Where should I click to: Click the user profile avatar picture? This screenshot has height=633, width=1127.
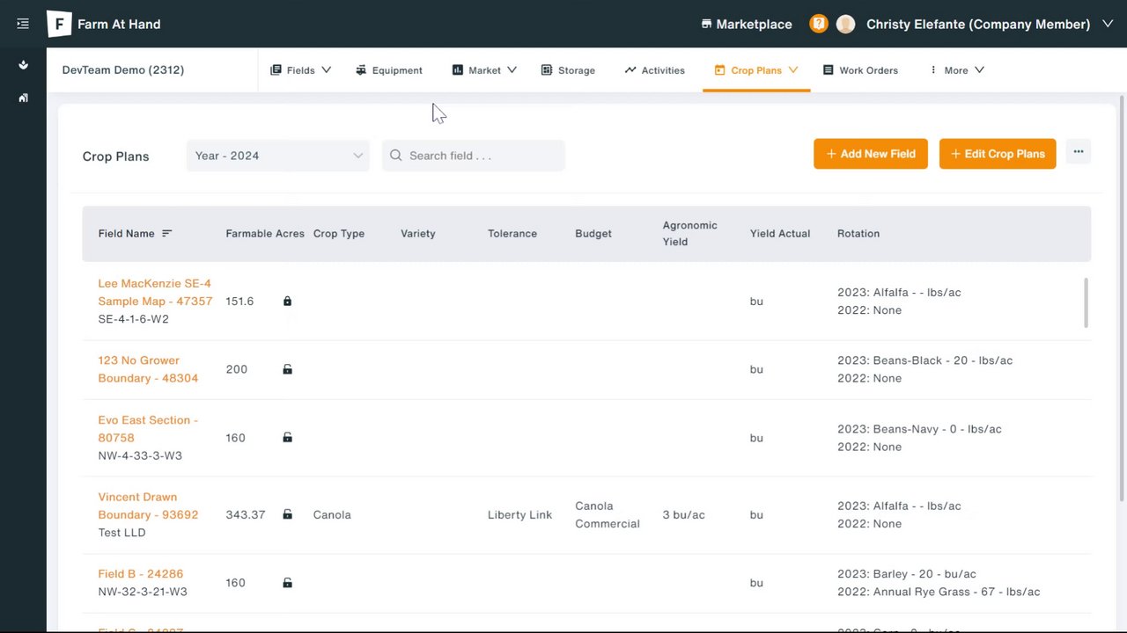[845, 24]
